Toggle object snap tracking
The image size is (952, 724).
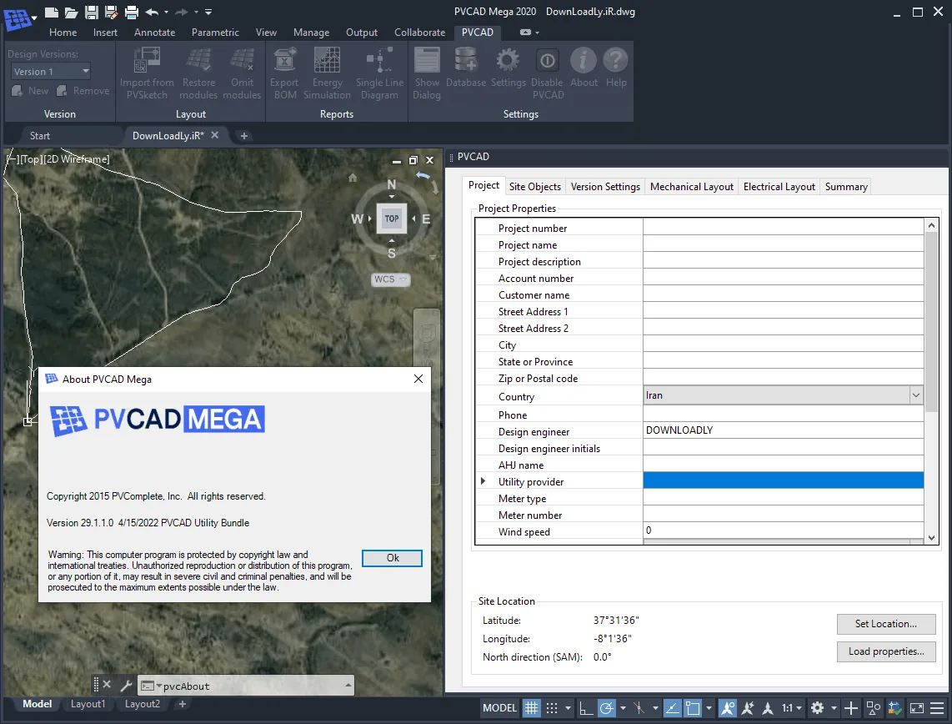click(672, 707)
